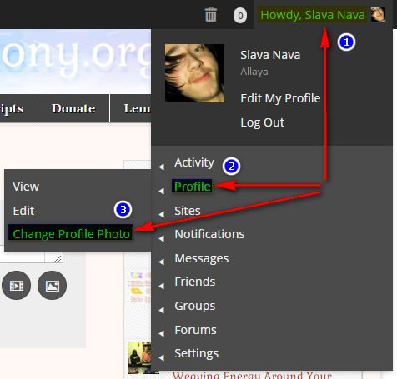
Task: Open the Howdy, Slava Nava account menu
Action: coord(313,15)
